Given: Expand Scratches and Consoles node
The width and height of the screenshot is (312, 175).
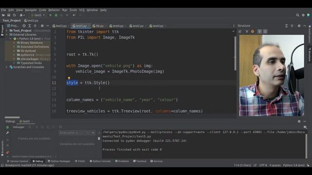Looking at the screenshot, I should (6, 67).
